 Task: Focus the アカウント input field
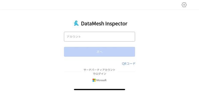(99, 36)
